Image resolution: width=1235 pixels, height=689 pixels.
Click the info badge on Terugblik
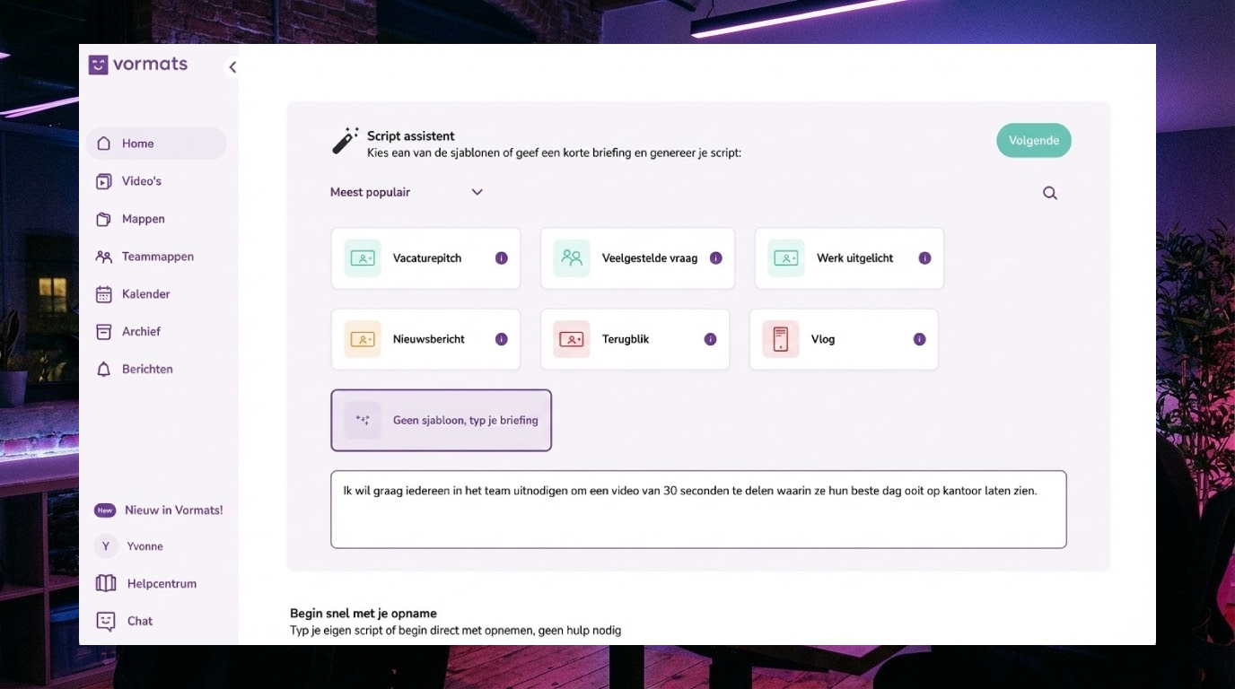(710, 339)
